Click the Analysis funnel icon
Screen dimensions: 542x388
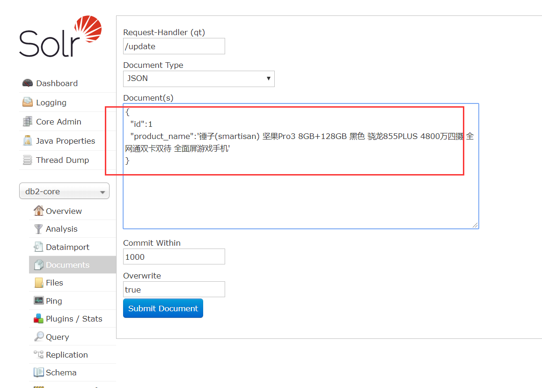[38, 229]
